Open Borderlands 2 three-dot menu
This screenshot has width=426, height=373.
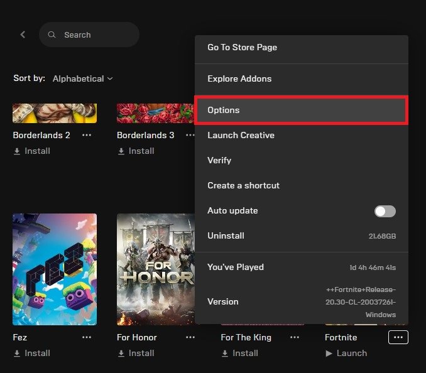[x=87, y=135]
